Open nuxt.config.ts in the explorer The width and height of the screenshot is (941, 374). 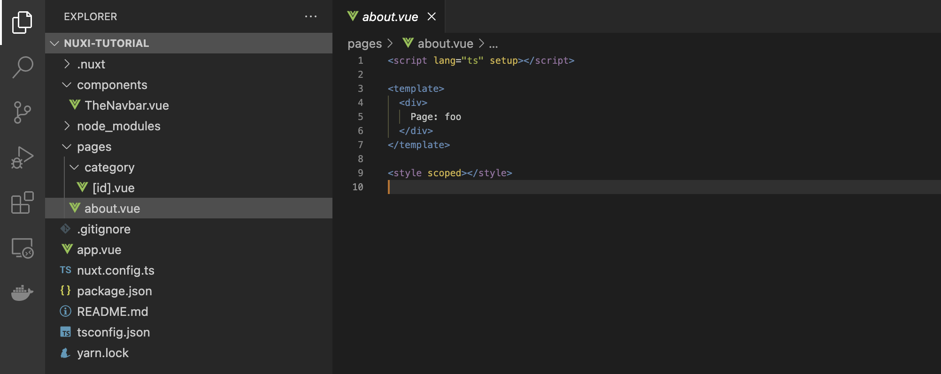click(116, 270)
